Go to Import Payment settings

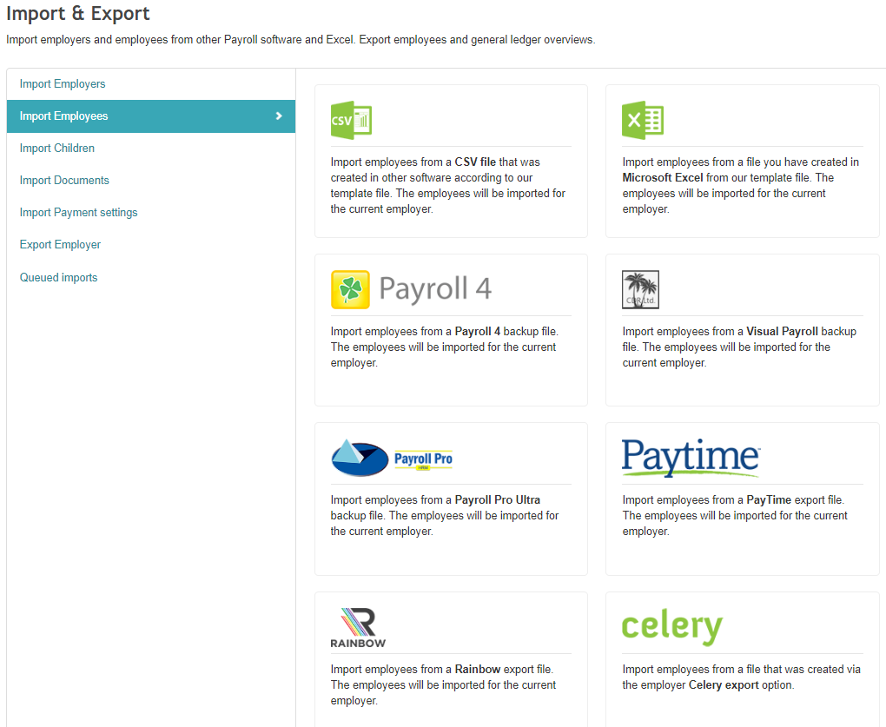click(x=78, y=213)
